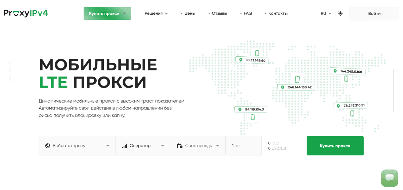Click the globe icon in country selector
Screen dimensions: 403x190
(47, 146)
